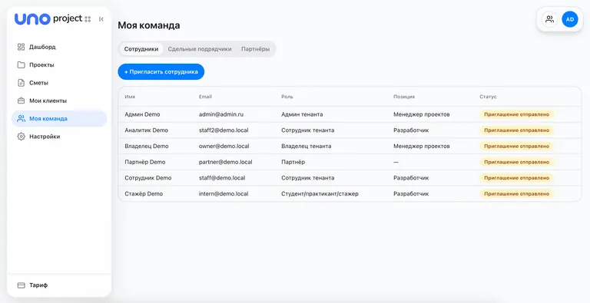Open Тариф at sidebar bottom
This screenshot has width=590, height=303.
59,285
